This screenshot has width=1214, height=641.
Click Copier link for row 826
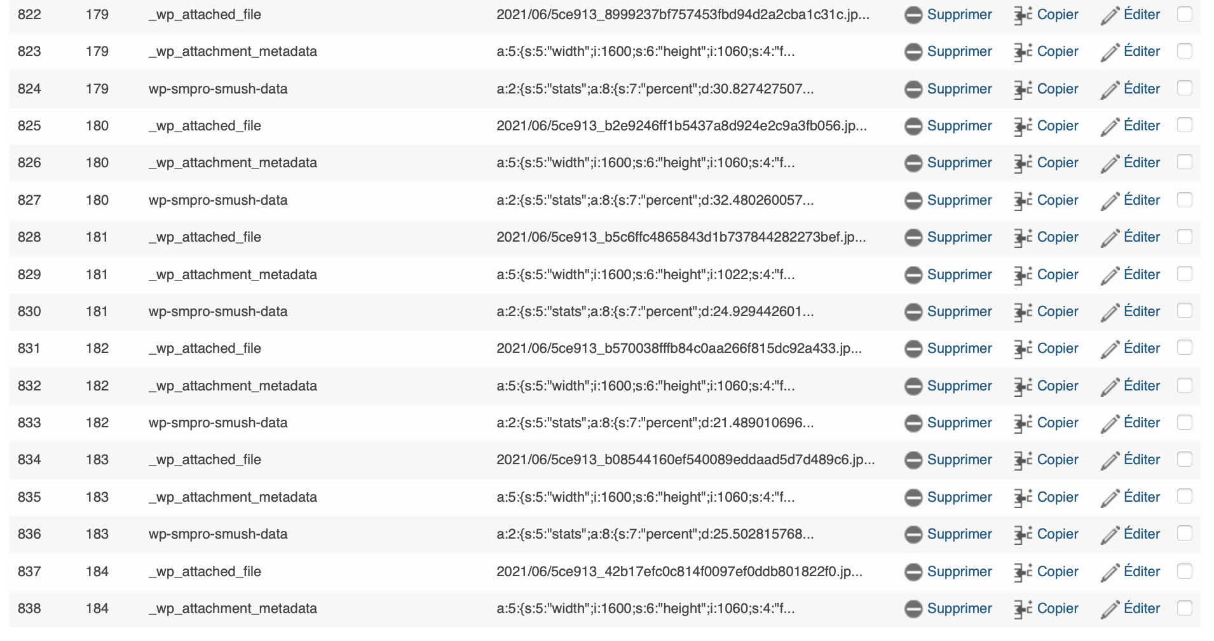[1057, 163]
